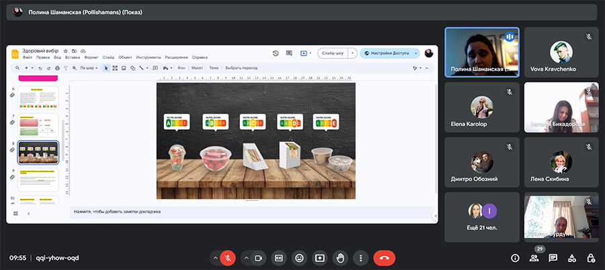Open the Объект menu
The width and height of the screenshot is (605, 270).
click(x=126, y=58)
